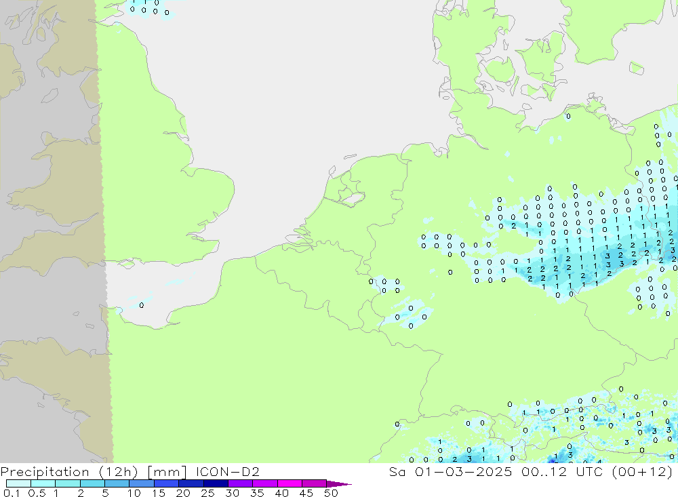Click the legend label "0.5"
Image resolution: width=678 pixels, height=497 pixels.
(37, 493)
